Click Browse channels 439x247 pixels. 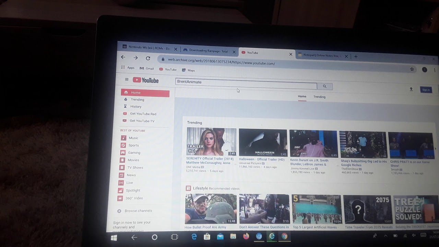(135, 211)
